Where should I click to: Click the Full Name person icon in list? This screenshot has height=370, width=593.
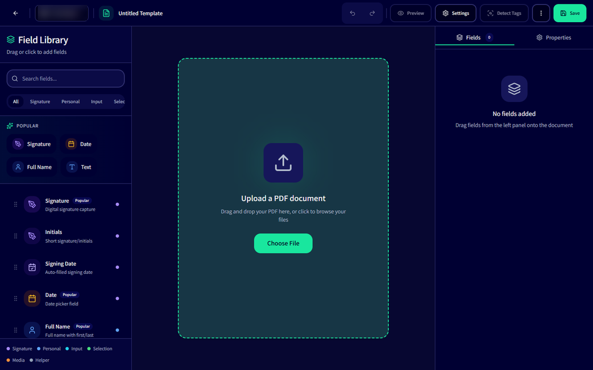32,330
